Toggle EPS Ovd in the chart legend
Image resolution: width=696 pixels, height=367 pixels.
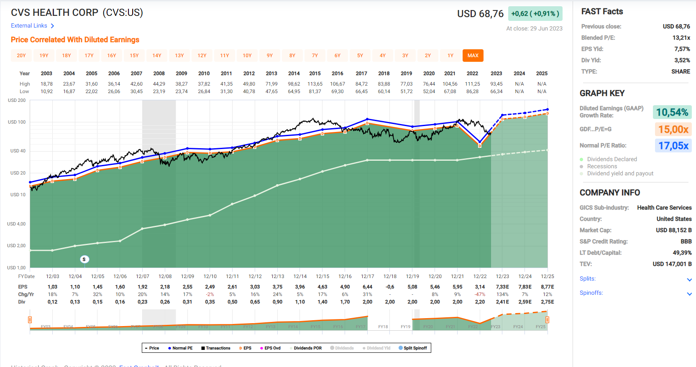point(270,348)
